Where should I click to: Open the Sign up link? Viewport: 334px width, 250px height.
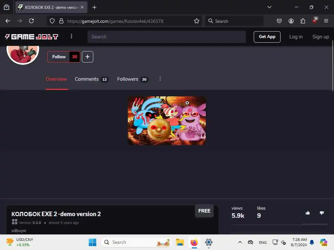(320, 37)
